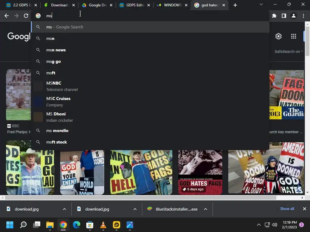Close the Google Drive tab
The height and width of the screenshot is (232, 310).
tap(111, 5)
